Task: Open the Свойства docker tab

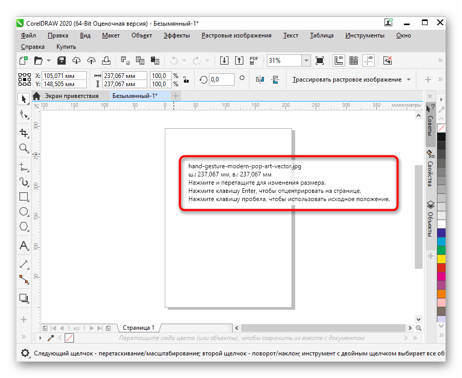Action: (x=430, y=168)
